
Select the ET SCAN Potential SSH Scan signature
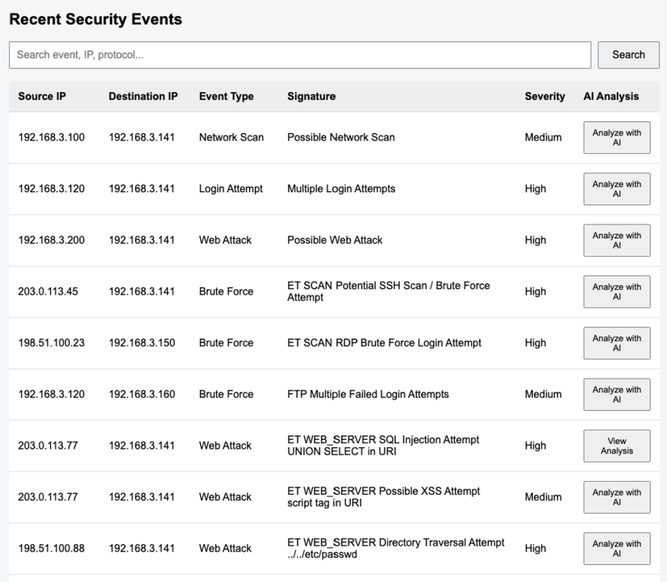[388, 291]
